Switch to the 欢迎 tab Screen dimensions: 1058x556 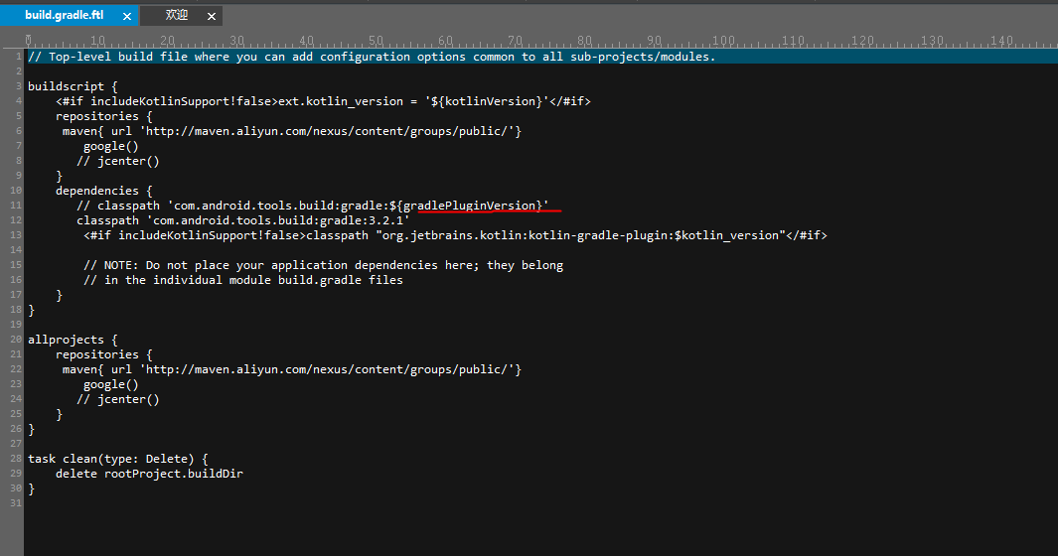(177, 15)
